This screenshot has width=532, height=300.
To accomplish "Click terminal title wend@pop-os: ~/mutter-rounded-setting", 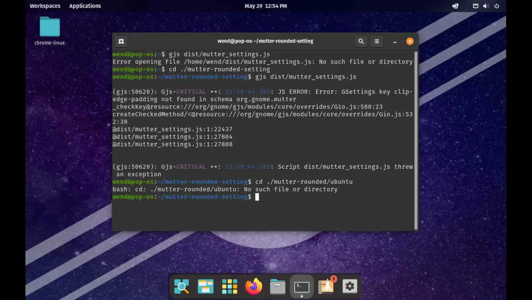I will click(x=265, y=41).
